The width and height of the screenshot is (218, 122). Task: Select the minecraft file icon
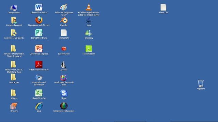(x=64, y=33)
